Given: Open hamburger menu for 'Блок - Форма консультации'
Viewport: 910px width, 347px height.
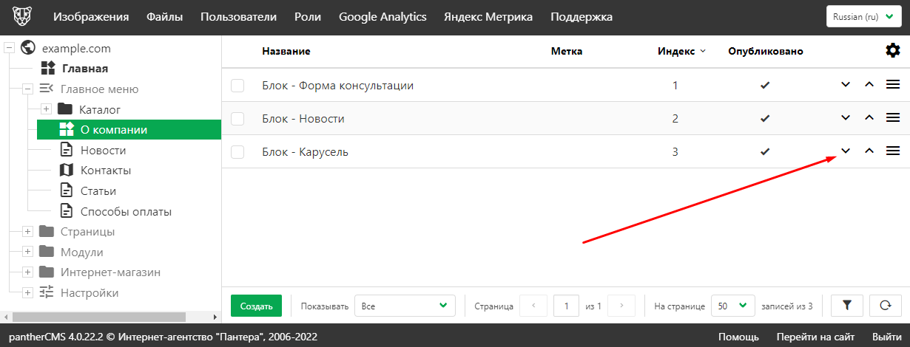Looking at the screenshot, I should tap(893, 85).
